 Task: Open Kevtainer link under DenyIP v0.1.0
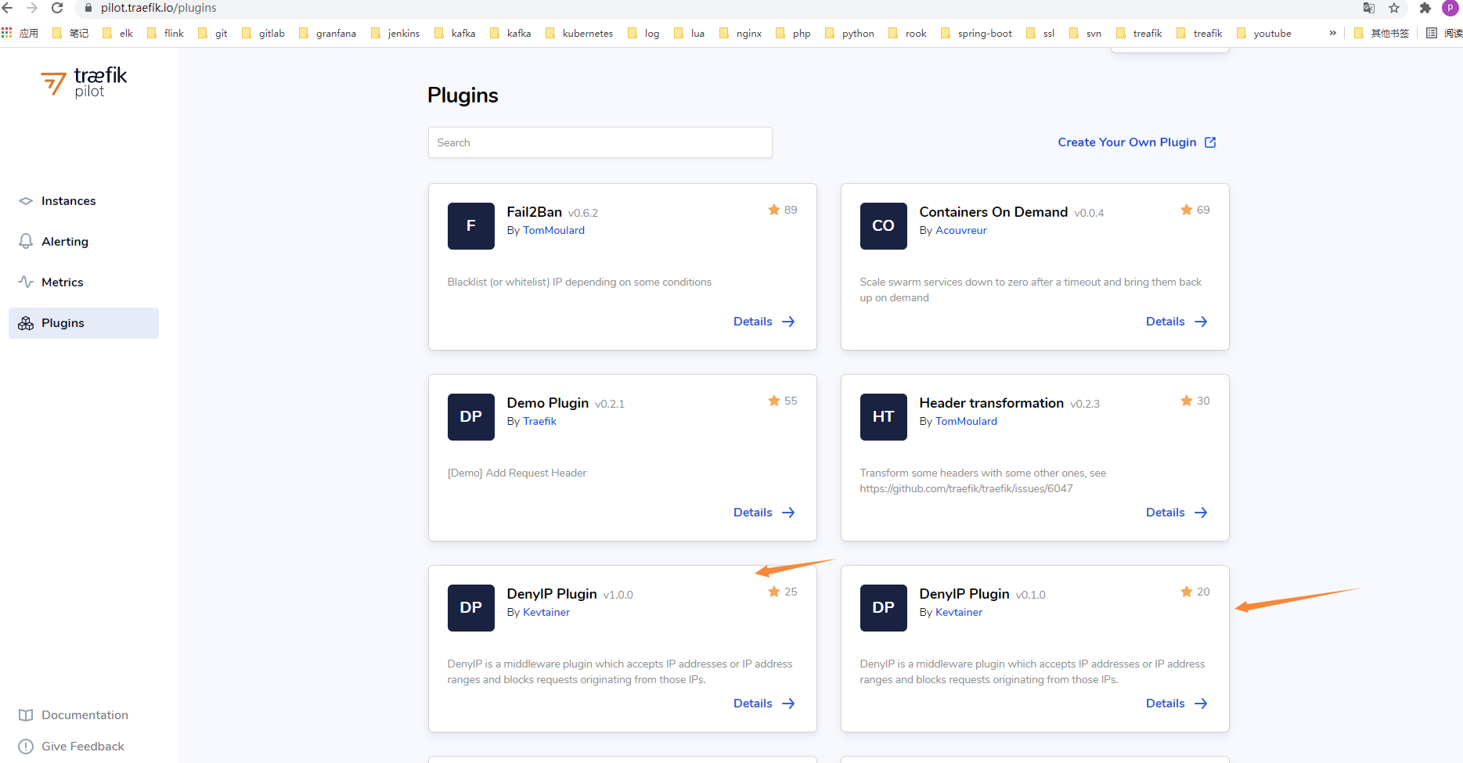tap(958, 612)
